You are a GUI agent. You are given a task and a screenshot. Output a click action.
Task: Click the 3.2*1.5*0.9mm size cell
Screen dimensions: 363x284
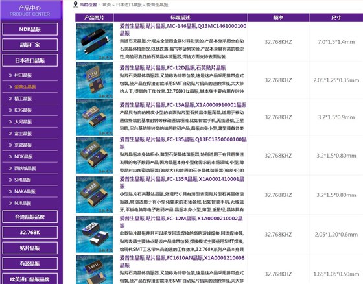pos(336,117)
